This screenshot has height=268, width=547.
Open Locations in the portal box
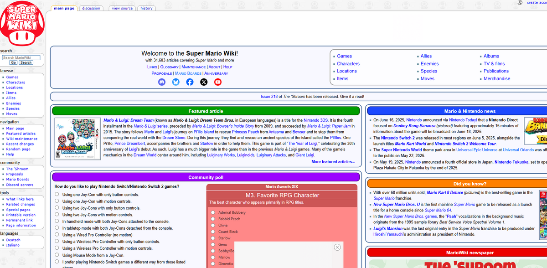pyautogui.click(x=347, y=71)
